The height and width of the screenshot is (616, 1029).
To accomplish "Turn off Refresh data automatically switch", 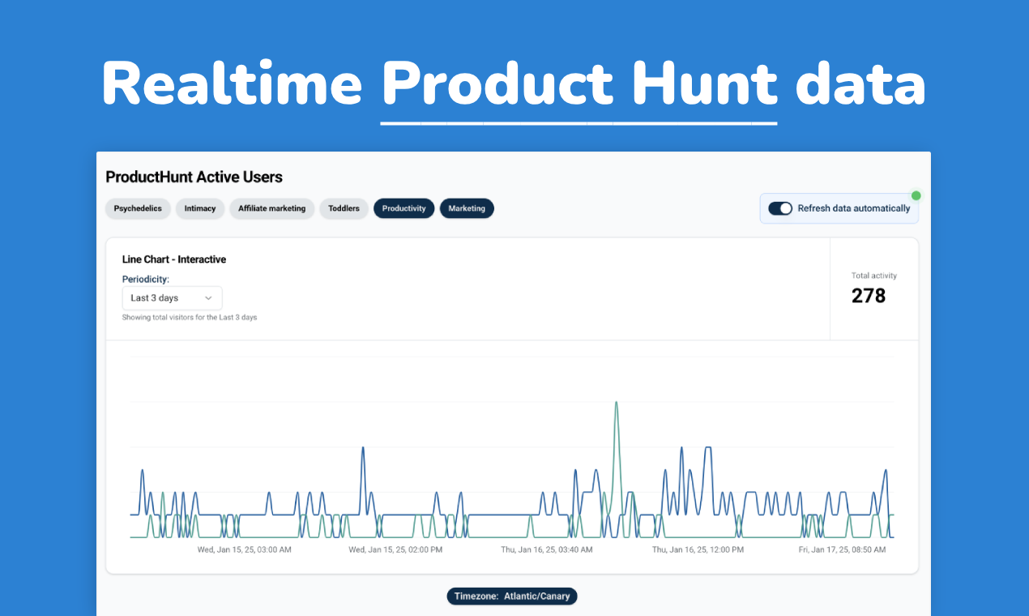I will click(780, 208).
